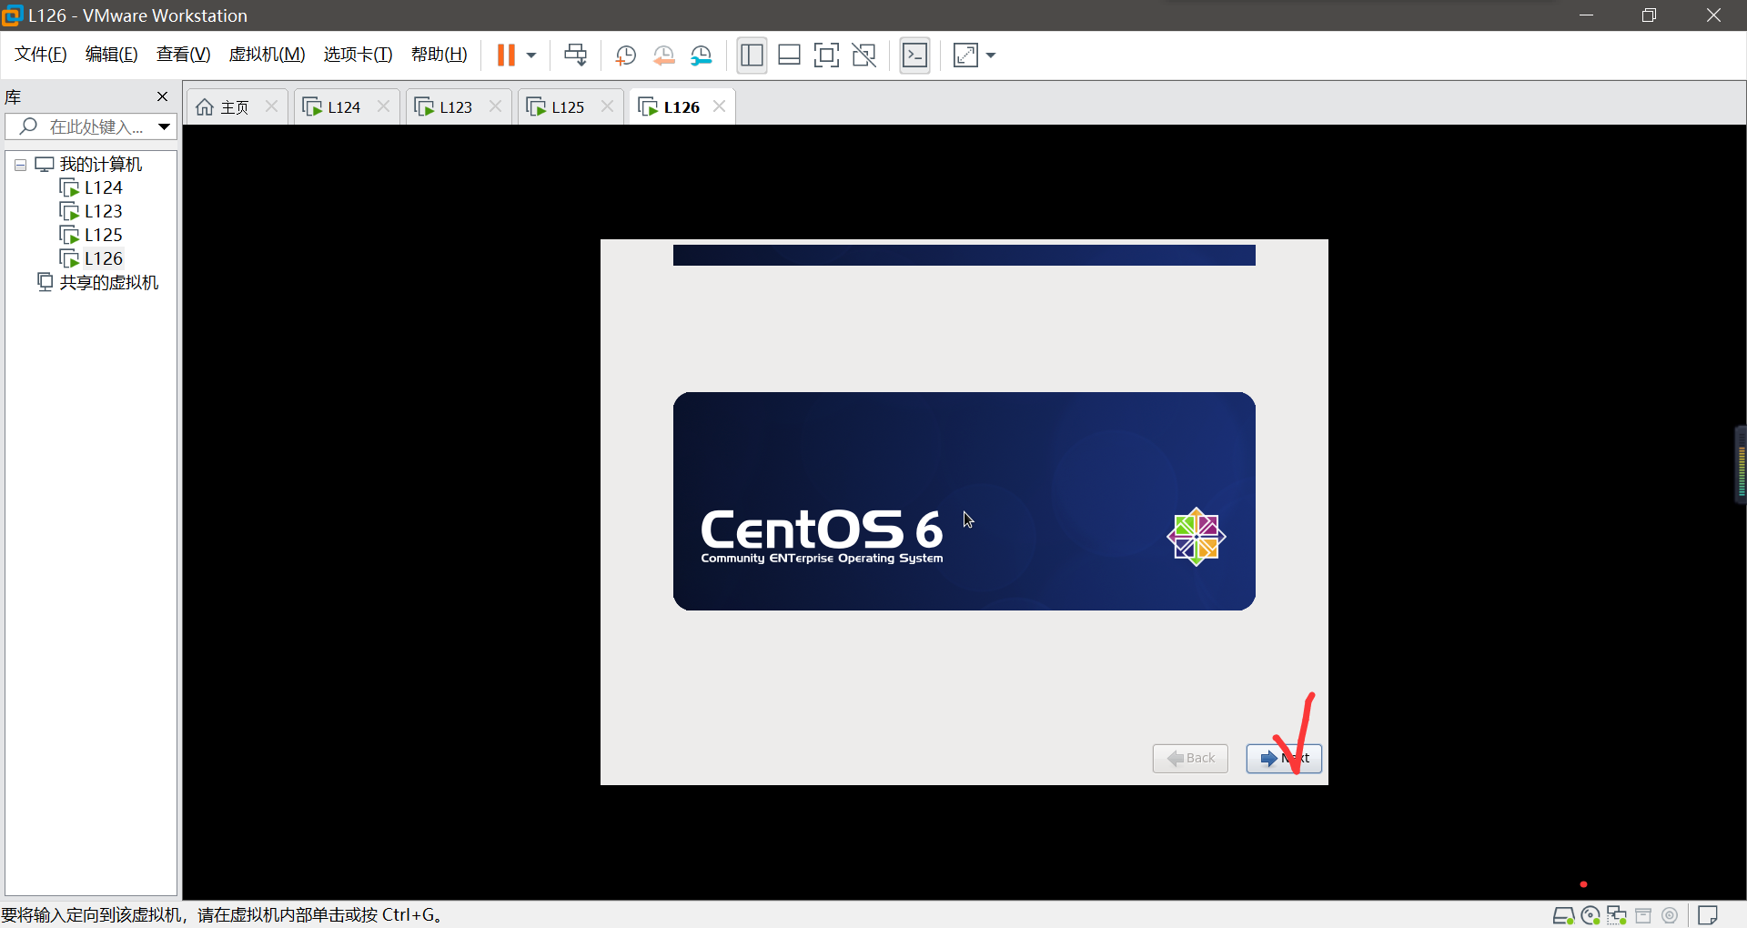Send Ctrl+Alt+Del to the virtual machine
The height and width of the screenshot is (928, 1747).
(576, 55)
